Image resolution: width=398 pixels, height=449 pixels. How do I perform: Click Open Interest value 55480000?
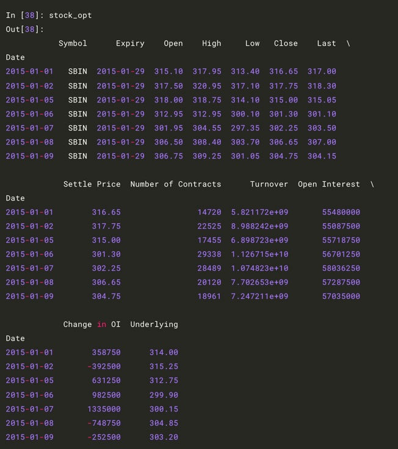click(341, 212)
